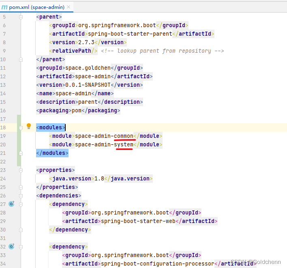Collapse the properties block at line 23

(21, 170)
